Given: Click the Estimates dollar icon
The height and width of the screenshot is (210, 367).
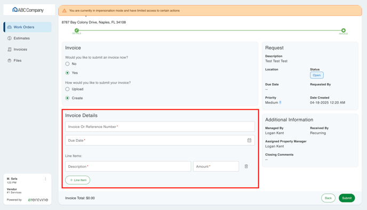Looking at the screenshot, I should pos(10,38).
